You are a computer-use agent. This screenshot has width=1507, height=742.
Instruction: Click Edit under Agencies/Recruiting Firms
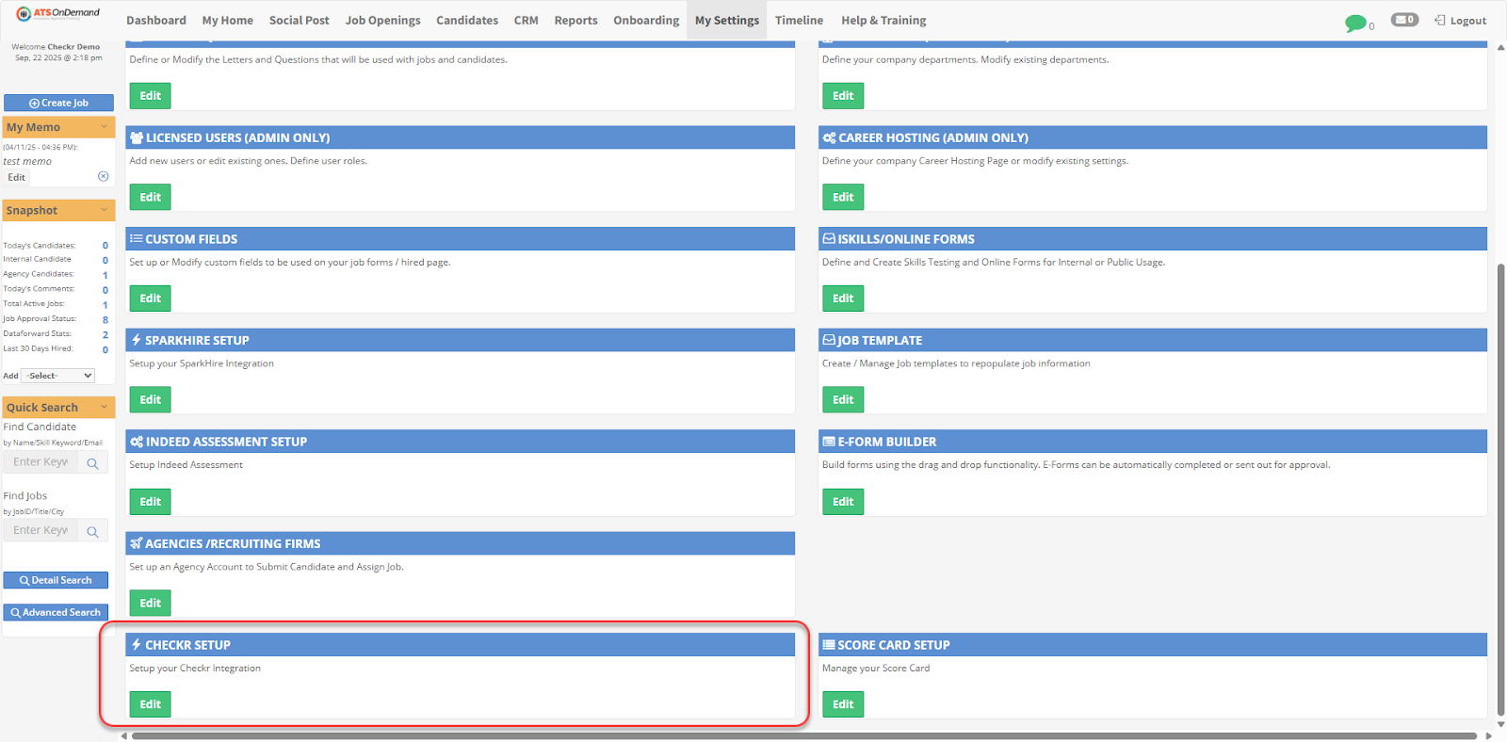pyautogui.click(x=151, y=603)
